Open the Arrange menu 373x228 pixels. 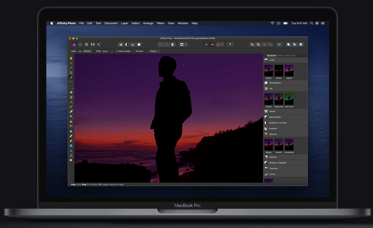tap(148, 23)
